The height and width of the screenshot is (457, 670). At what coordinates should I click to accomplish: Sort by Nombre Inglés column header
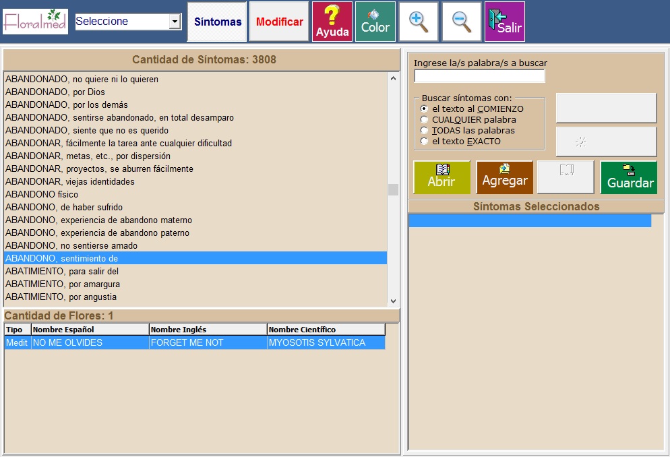coord(208,330)
